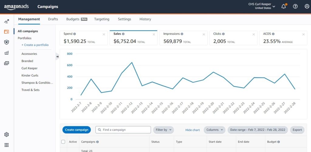Open the apps grid icon
The image size is (311, 152).
click(6, 145)
